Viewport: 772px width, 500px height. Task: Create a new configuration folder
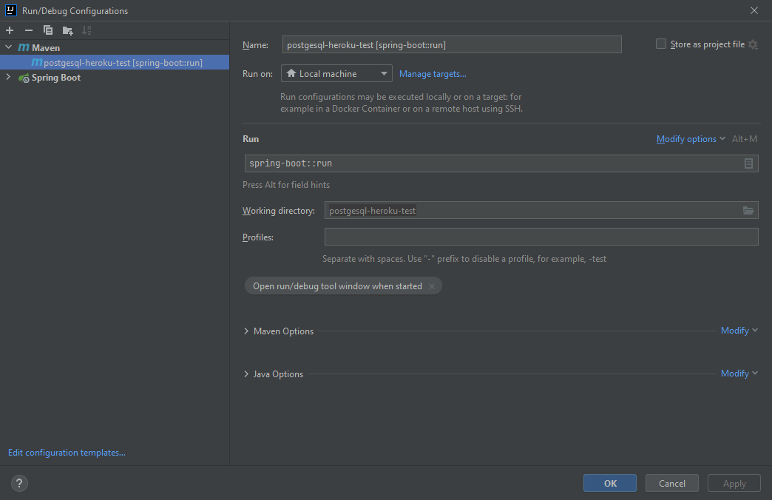click(68, 30)
